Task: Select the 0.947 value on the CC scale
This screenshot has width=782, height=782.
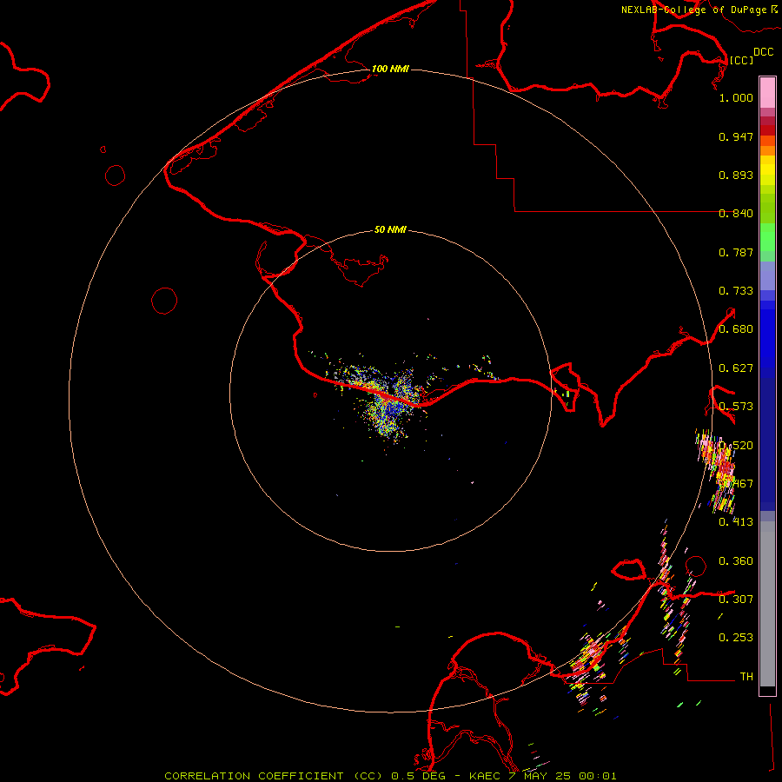Action: tap(736, 136)
